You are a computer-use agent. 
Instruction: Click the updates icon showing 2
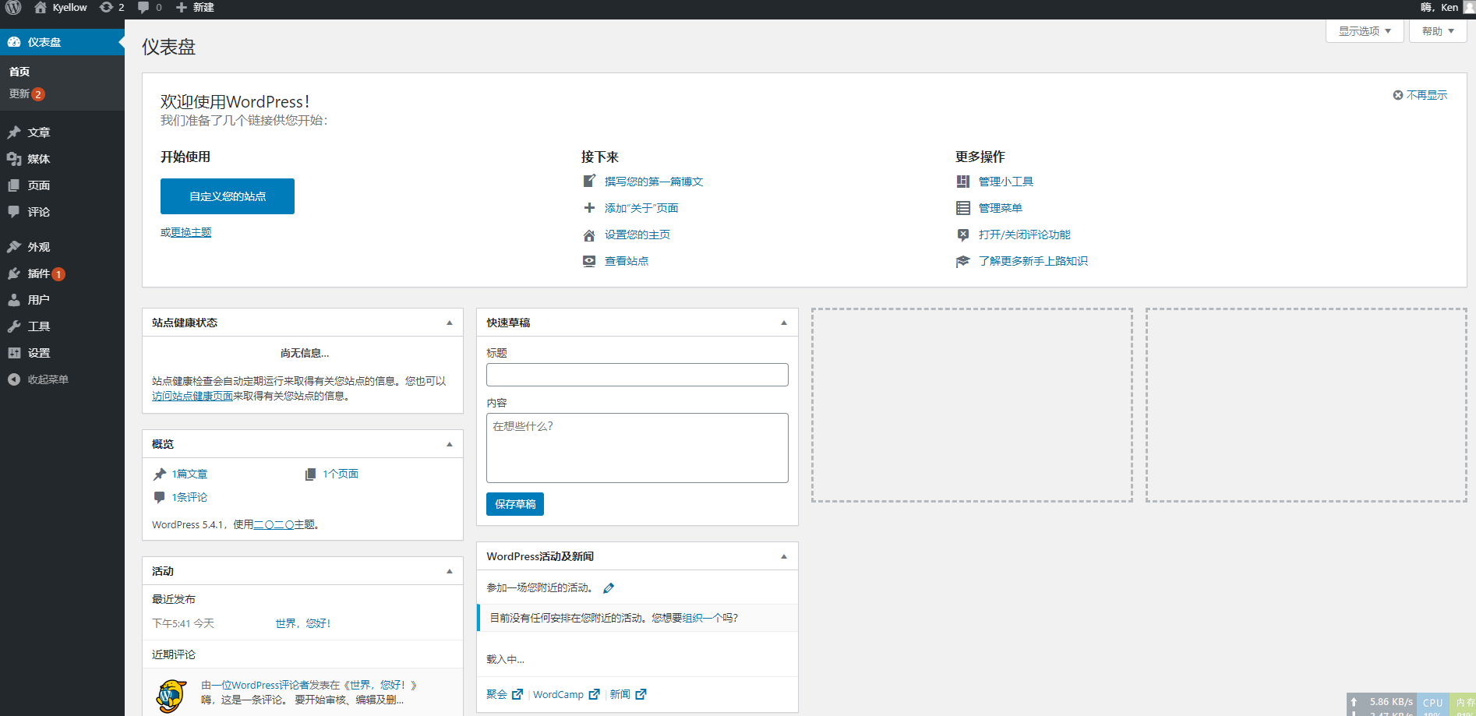tap(107, 8)
